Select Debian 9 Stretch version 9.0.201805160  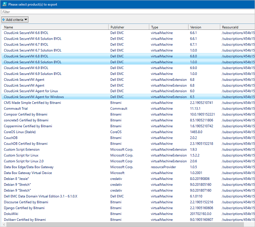[128, 185]
